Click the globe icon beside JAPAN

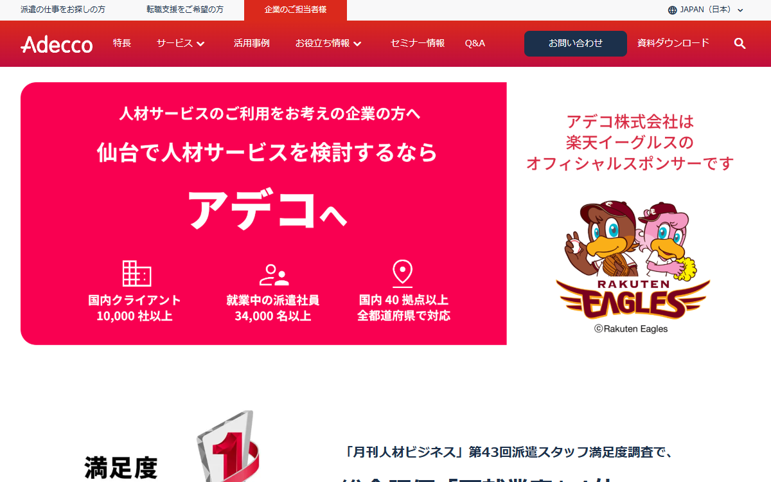pyautogui.click(x=673, y=10)
